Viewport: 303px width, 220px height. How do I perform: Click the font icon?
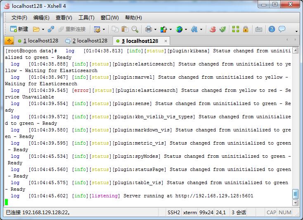coord(194,29)
